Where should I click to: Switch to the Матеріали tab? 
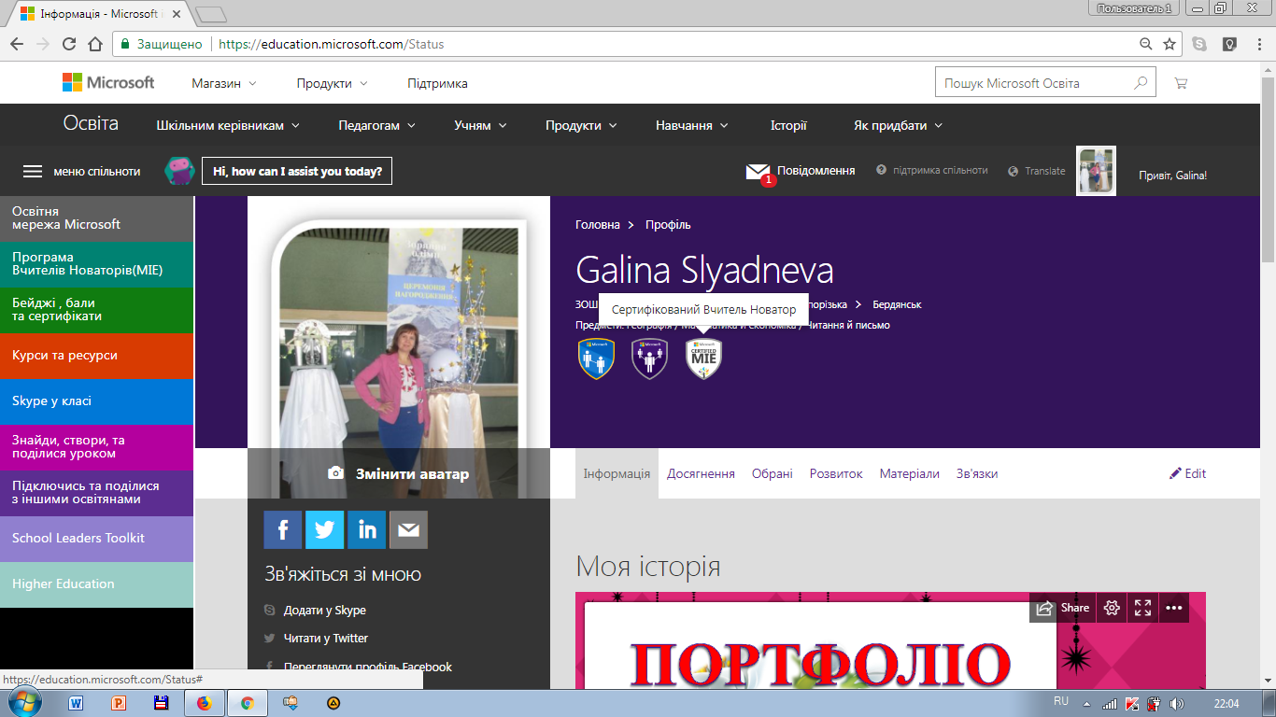tap(909, 473)
